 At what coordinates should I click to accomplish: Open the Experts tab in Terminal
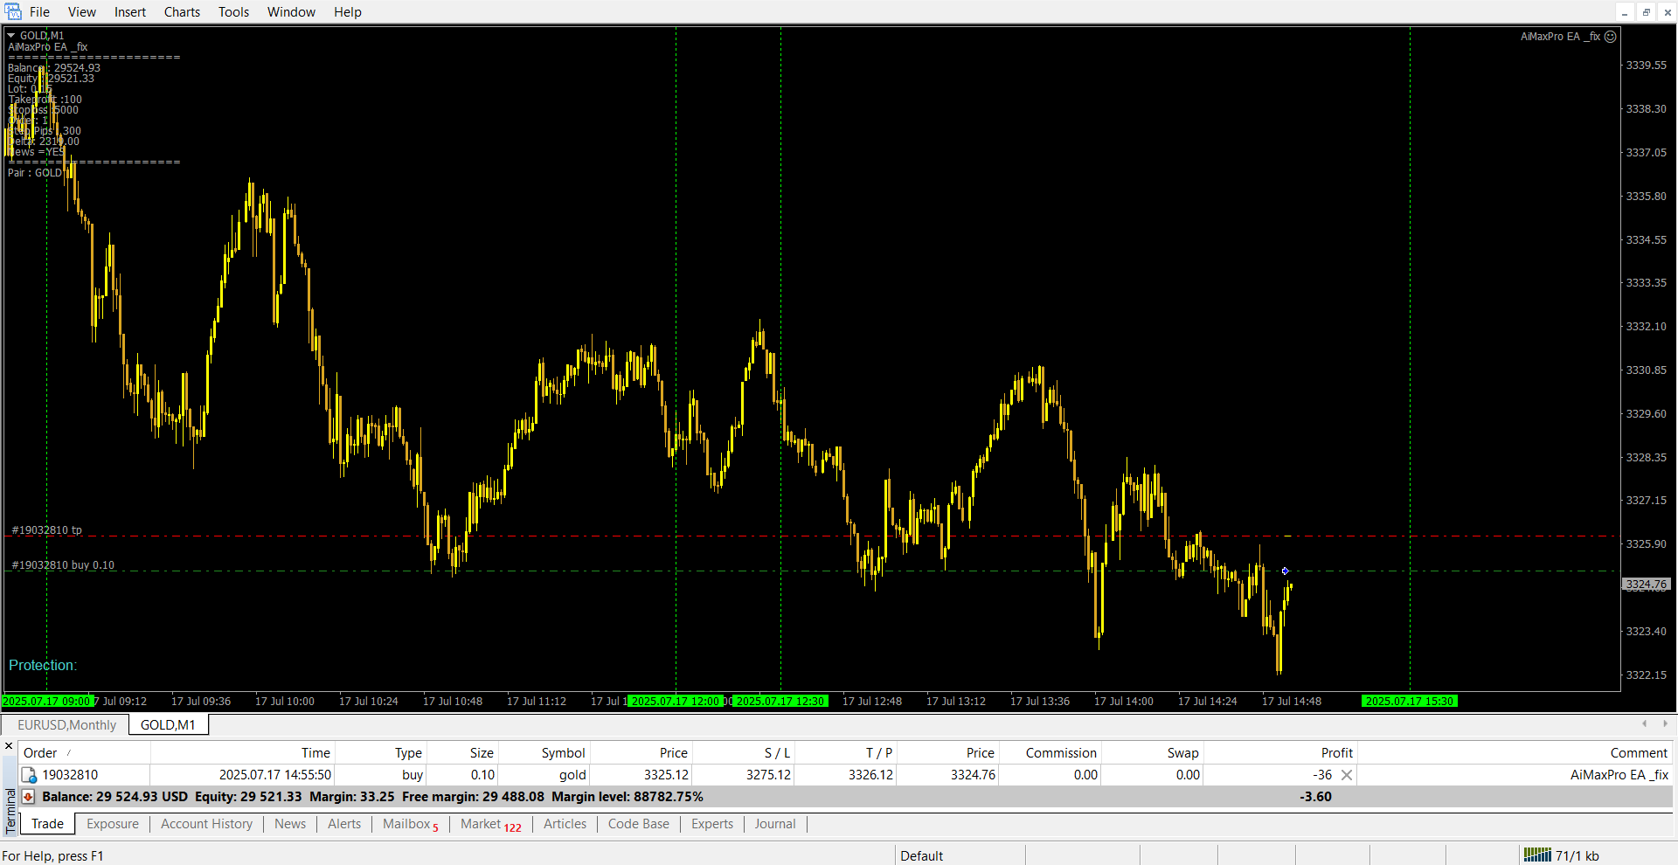point(711,824)
